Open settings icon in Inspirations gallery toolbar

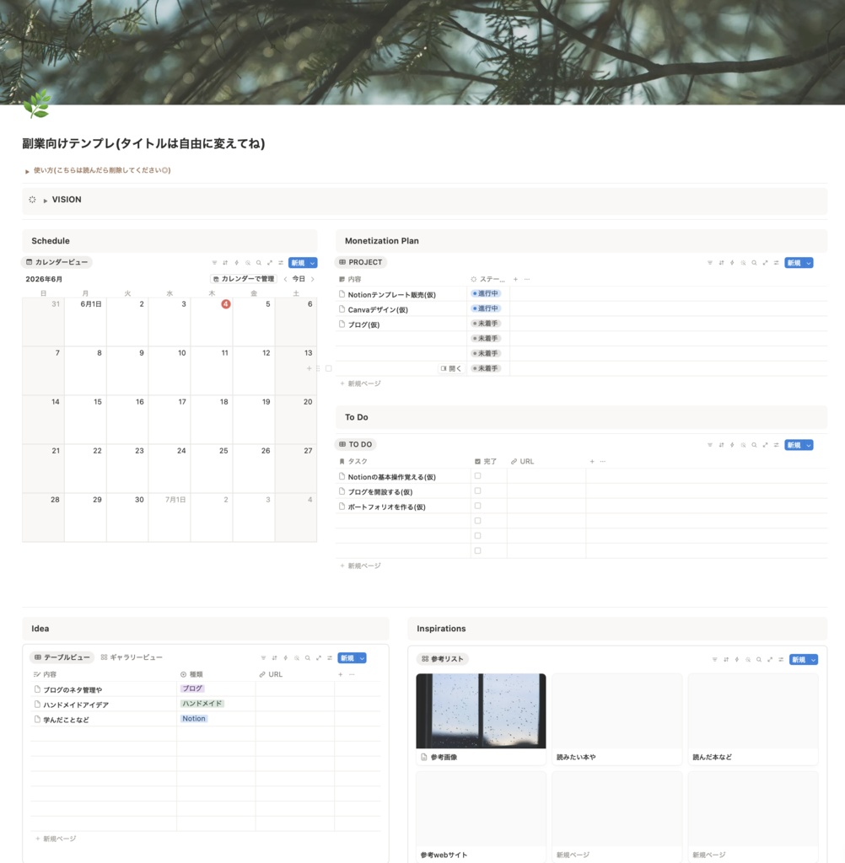click(781, 659)
